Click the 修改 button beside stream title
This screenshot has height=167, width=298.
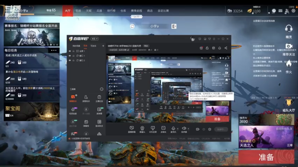click(x=146, y=46)
